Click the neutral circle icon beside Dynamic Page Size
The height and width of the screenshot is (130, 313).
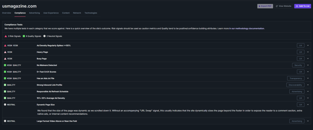pos(5,104)
